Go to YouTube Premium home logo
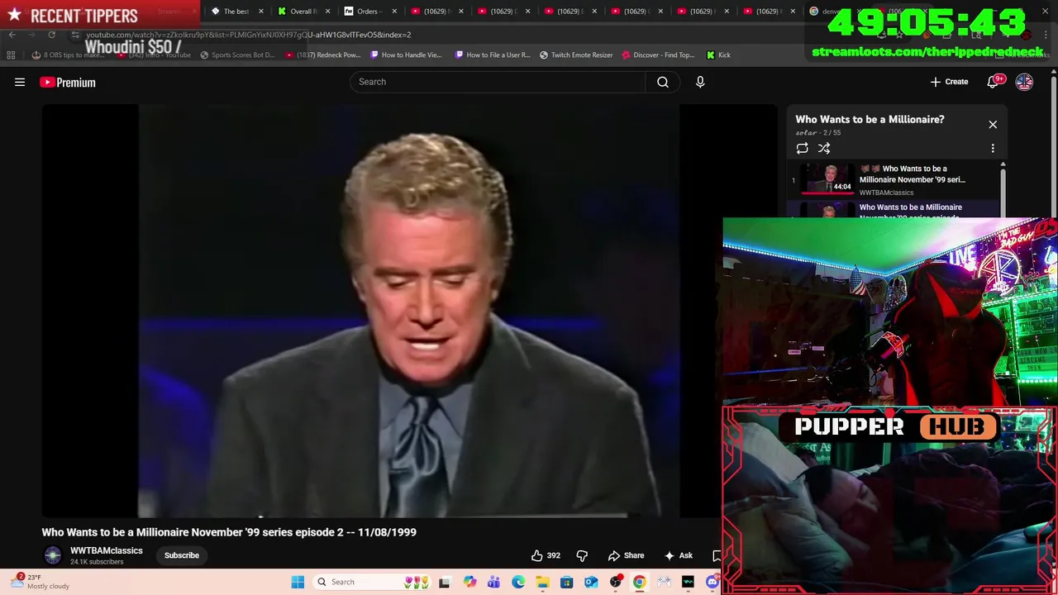 (68, 82)
